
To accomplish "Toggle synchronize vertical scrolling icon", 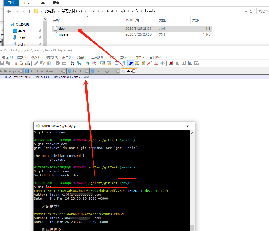I will tap(103, 63).
